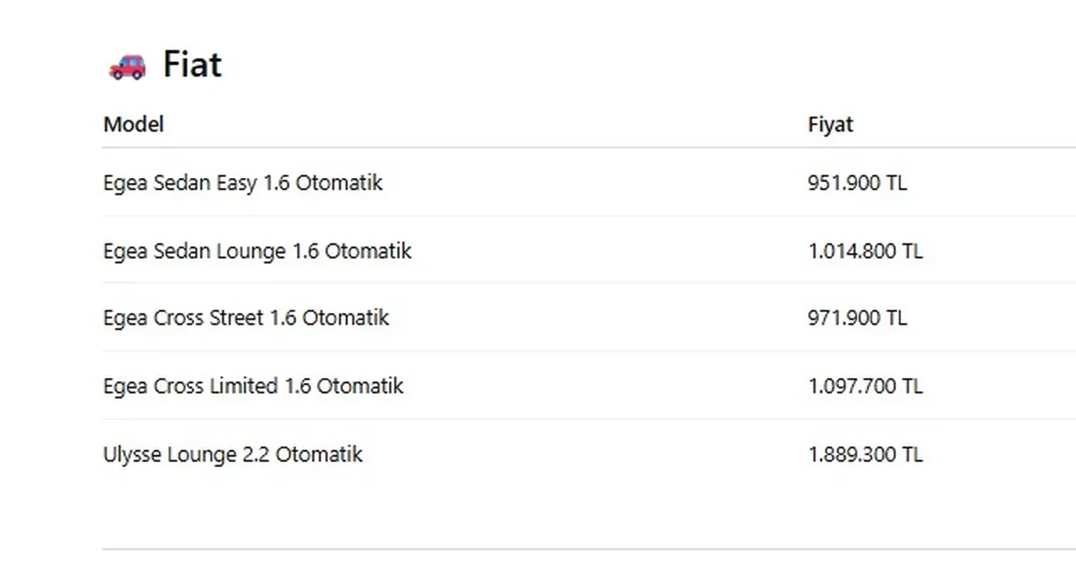
Task: Click the Fiyat column header
Action: [831, 124]
